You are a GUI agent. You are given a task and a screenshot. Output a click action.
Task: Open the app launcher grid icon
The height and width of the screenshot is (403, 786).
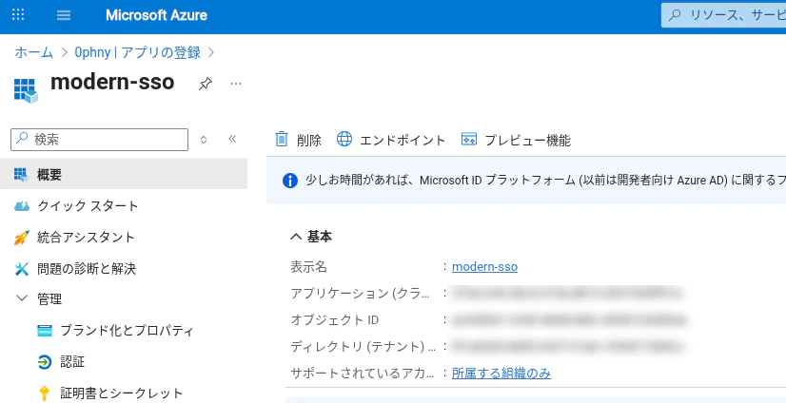(18, 15)
